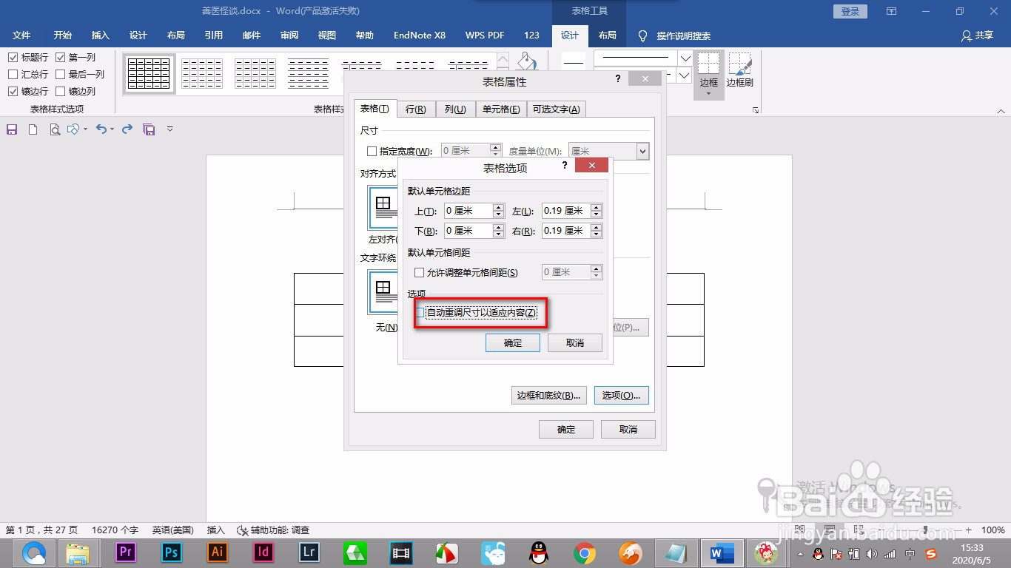Click the volume speaker icon in system tray
The image size is (1011, 568).
(x=872, y=554)
